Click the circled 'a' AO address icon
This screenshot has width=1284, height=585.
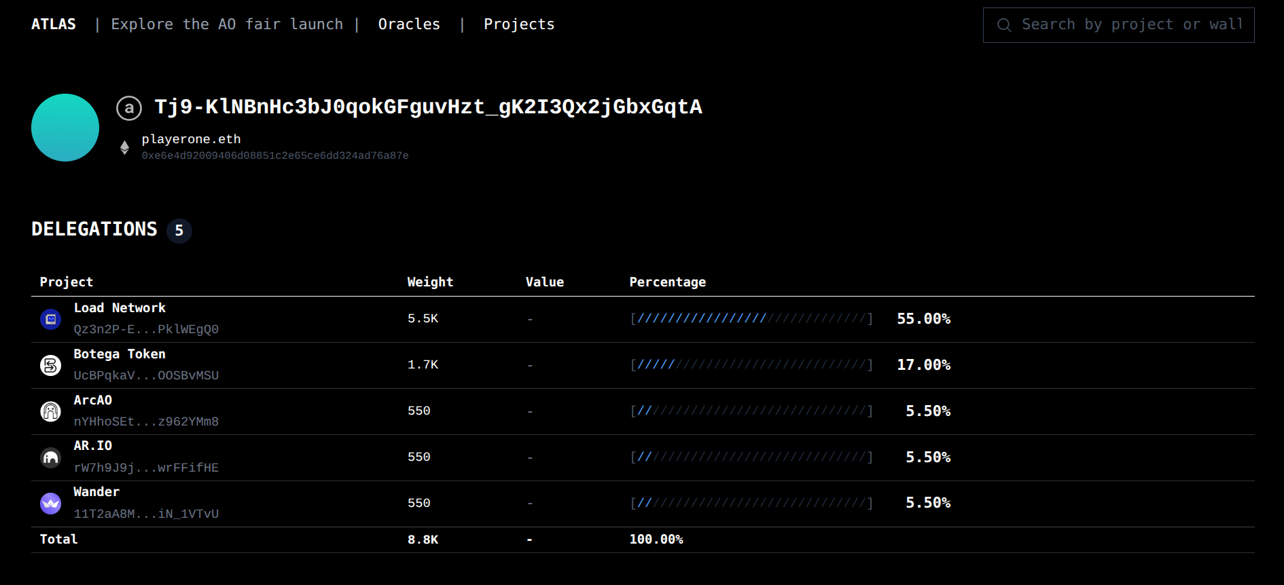point(129,108)
